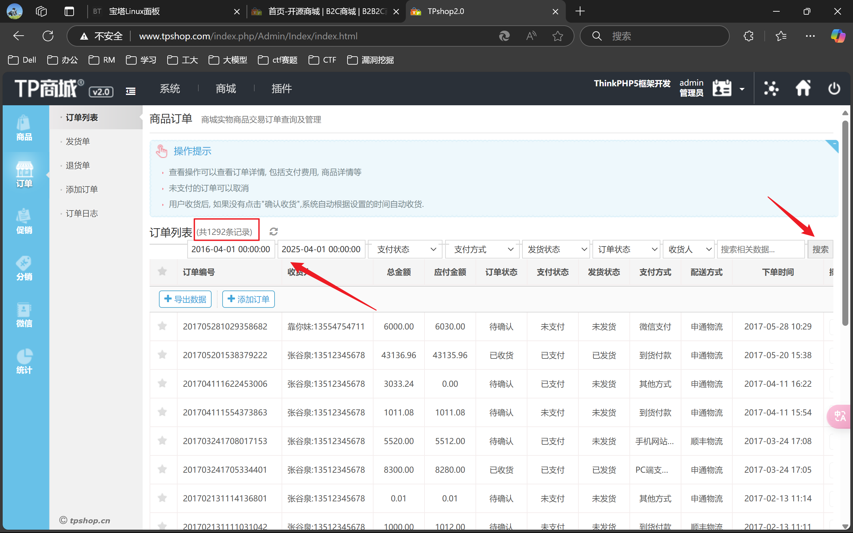Viewport: 853px width, 533px height.
Task: Open the 促销 sidebar icon
Action: click(24, 221)
